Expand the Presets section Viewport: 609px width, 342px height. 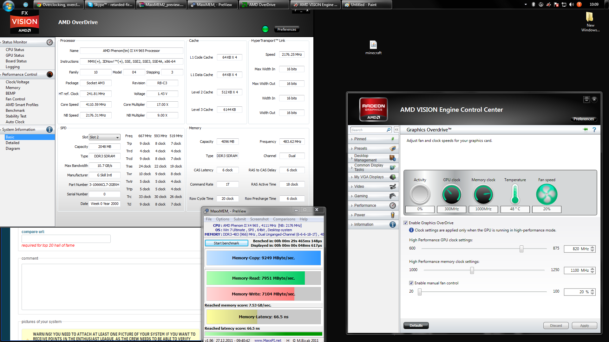352,149
